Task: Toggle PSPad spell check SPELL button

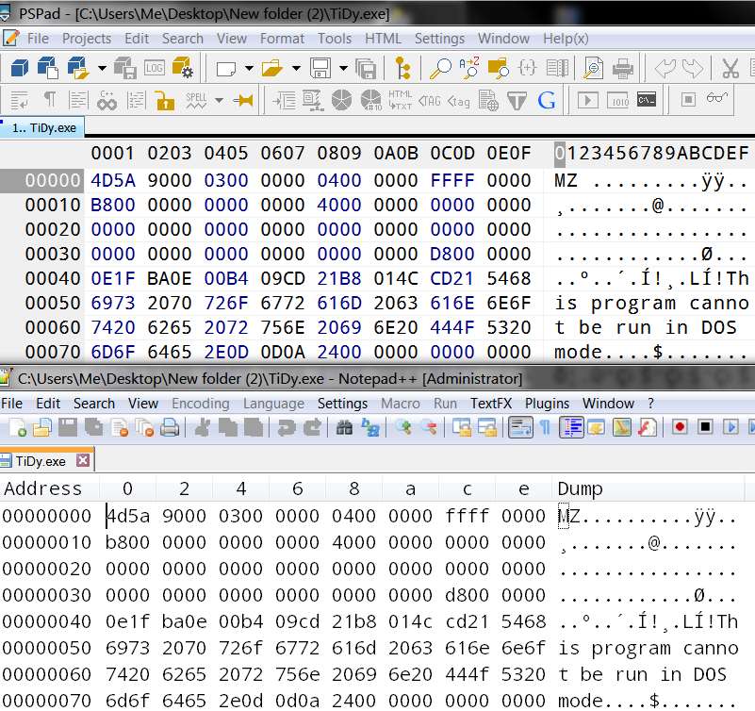Action: (x=196, y=100)
